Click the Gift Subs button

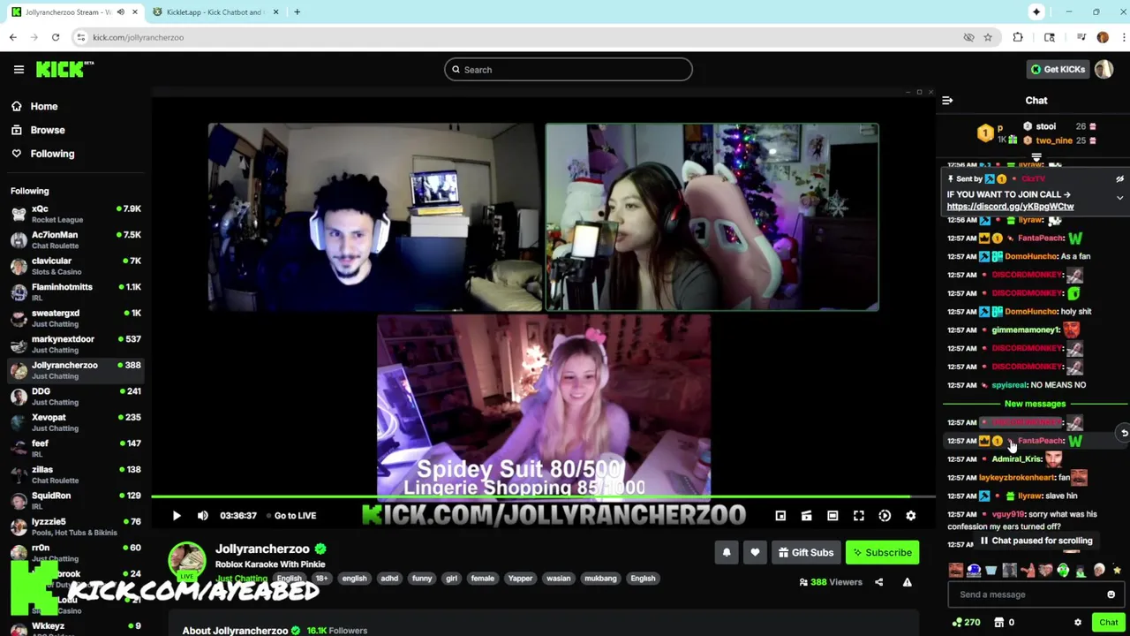[805, 553]
